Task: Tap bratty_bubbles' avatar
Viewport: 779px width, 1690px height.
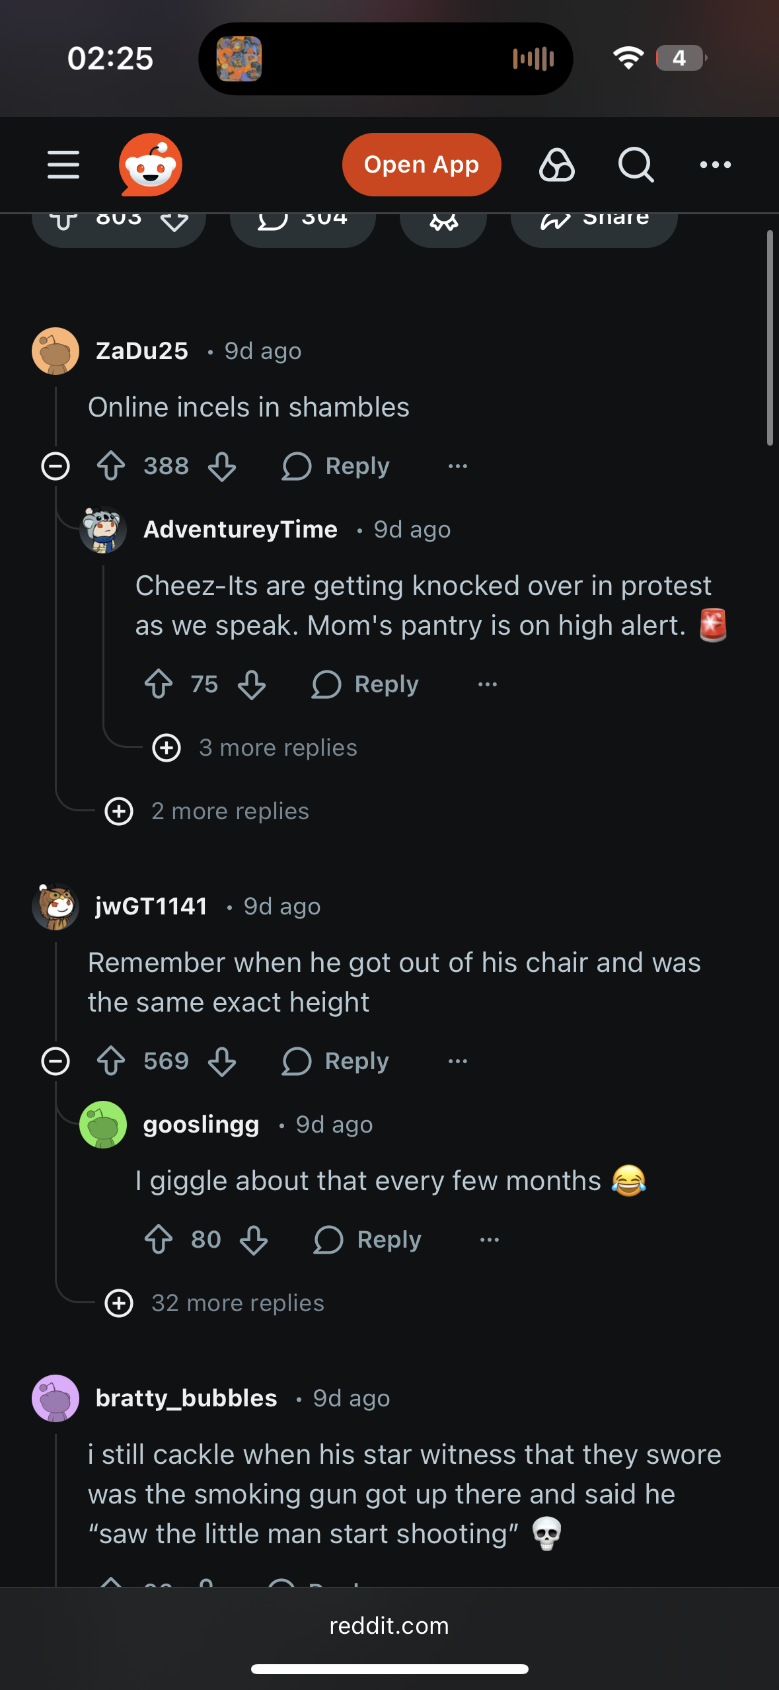Action: pyautogui.click(x=56, y=1398)
